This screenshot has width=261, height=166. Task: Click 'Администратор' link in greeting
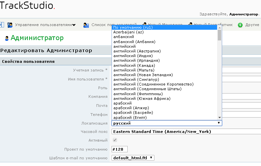click(x=243, y=14)
